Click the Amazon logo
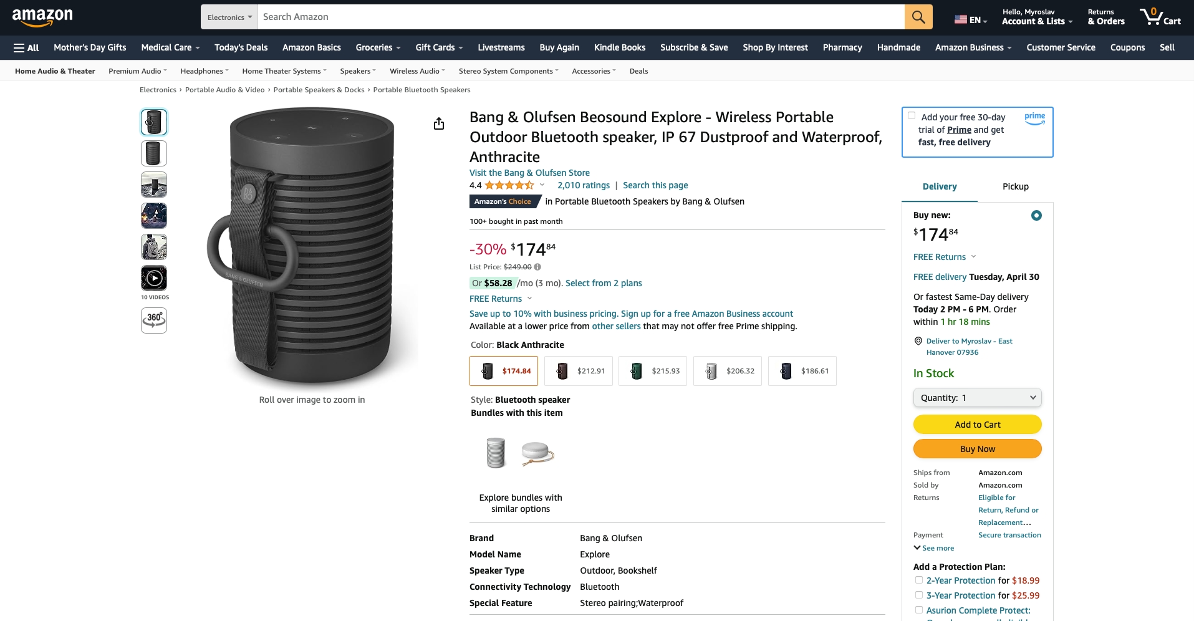This screenshot has width=1194, height=621. tap(42, 17)
